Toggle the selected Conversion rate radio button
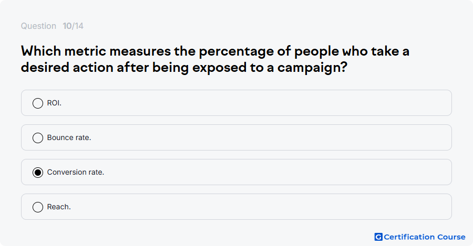 (x=38, y=173)
